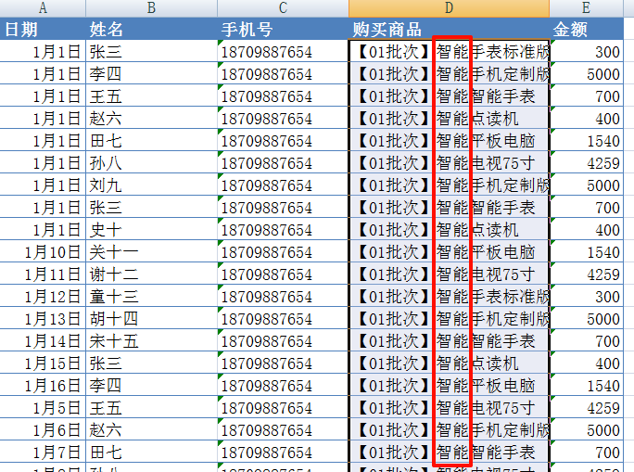The height and width of the screenshot is (472, 634).
Task: Click the 手机号 header cell
Action: click(x=283, y=29)
